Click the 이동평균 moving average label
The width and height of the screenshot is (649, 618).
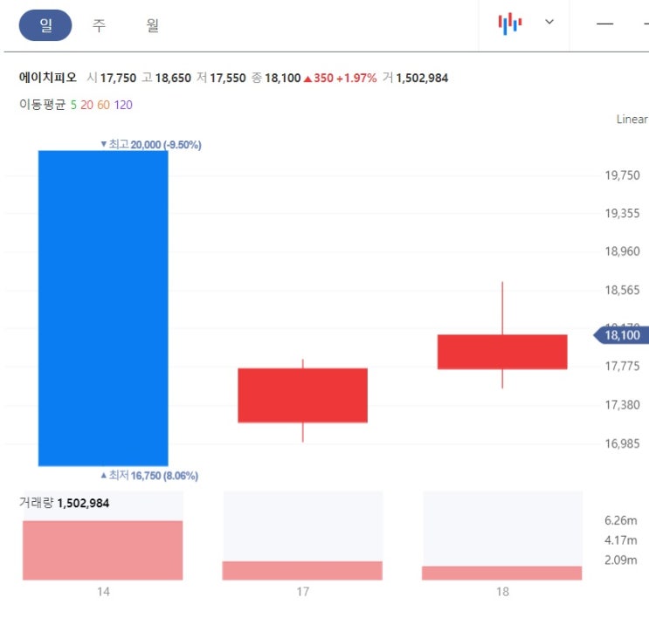(42, 104)
